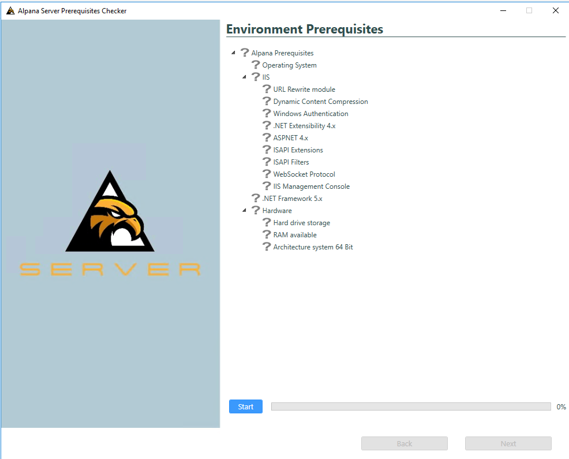Click the disabled Next button

(508, 443)
